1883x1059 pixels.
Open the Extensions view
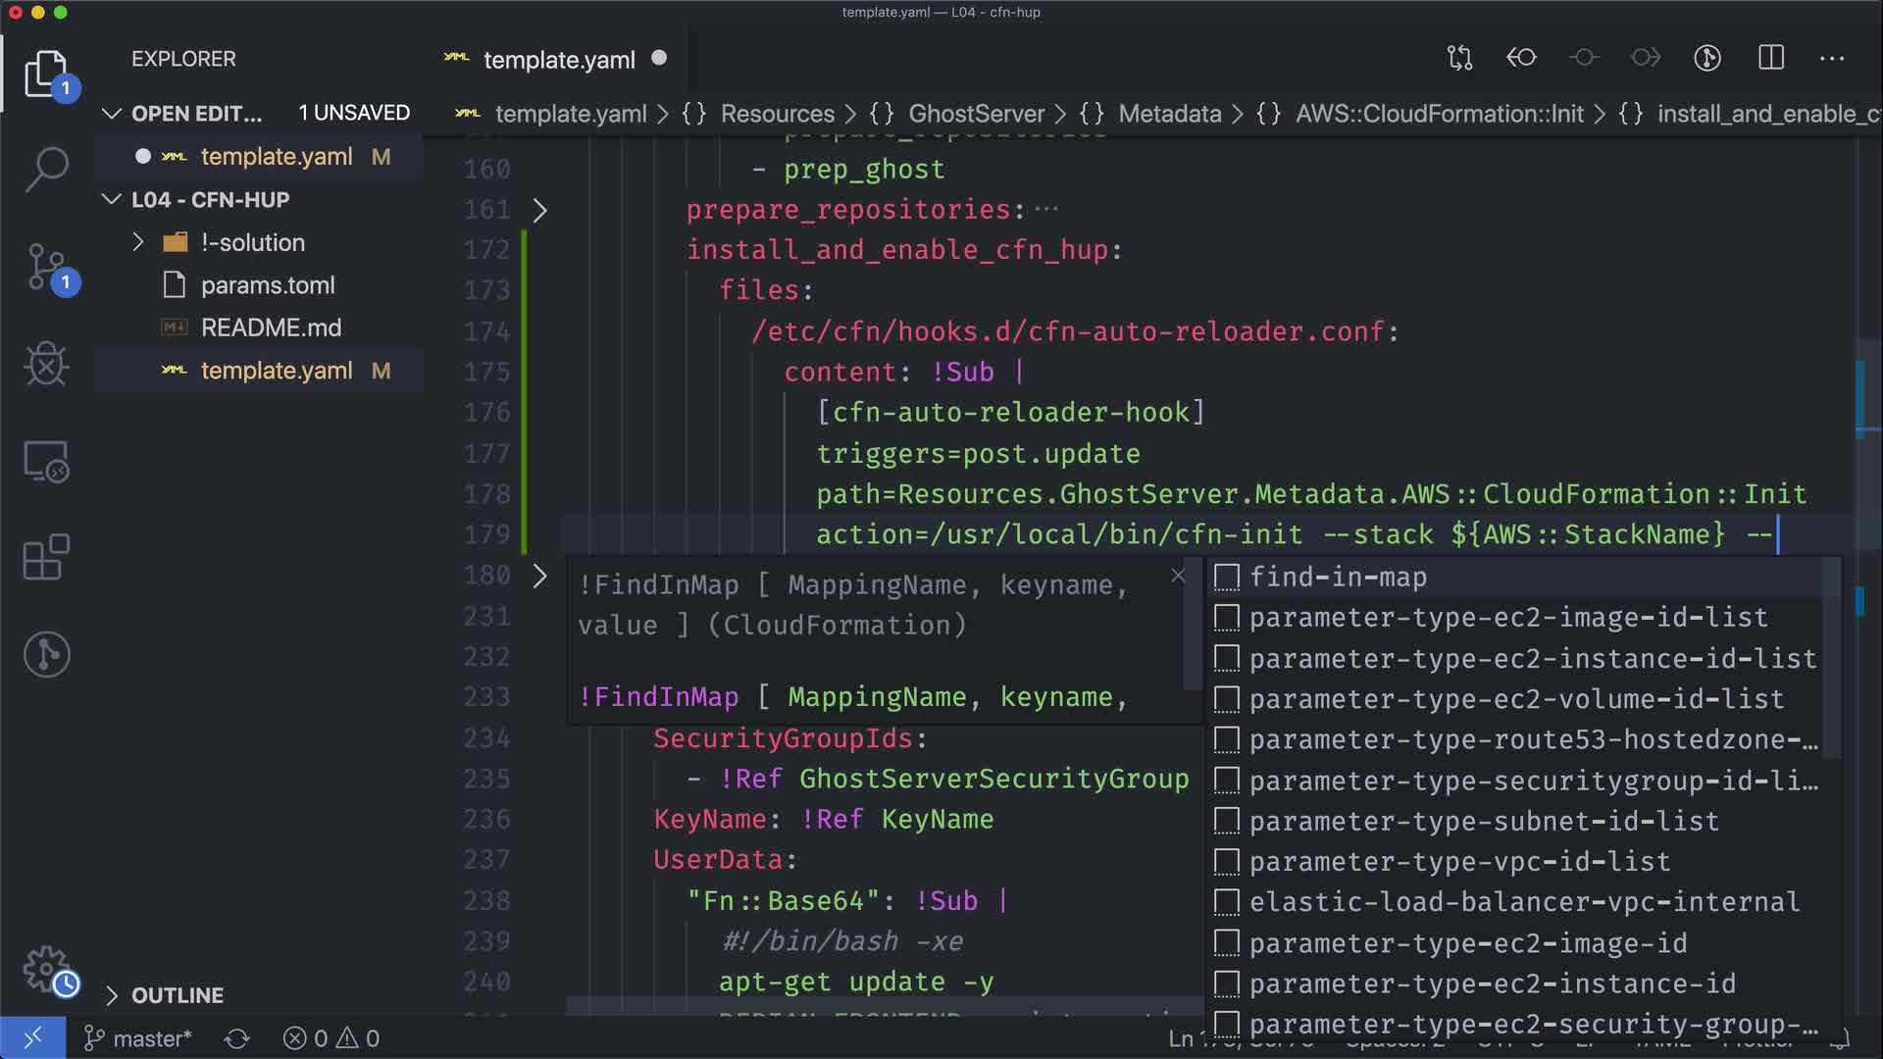point(46,557)
